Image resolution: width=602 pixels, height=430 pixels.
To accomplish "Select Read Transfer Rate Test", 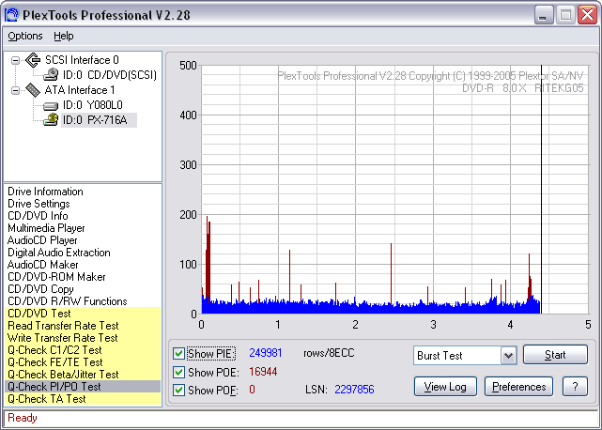I will (x=83, y=326).
